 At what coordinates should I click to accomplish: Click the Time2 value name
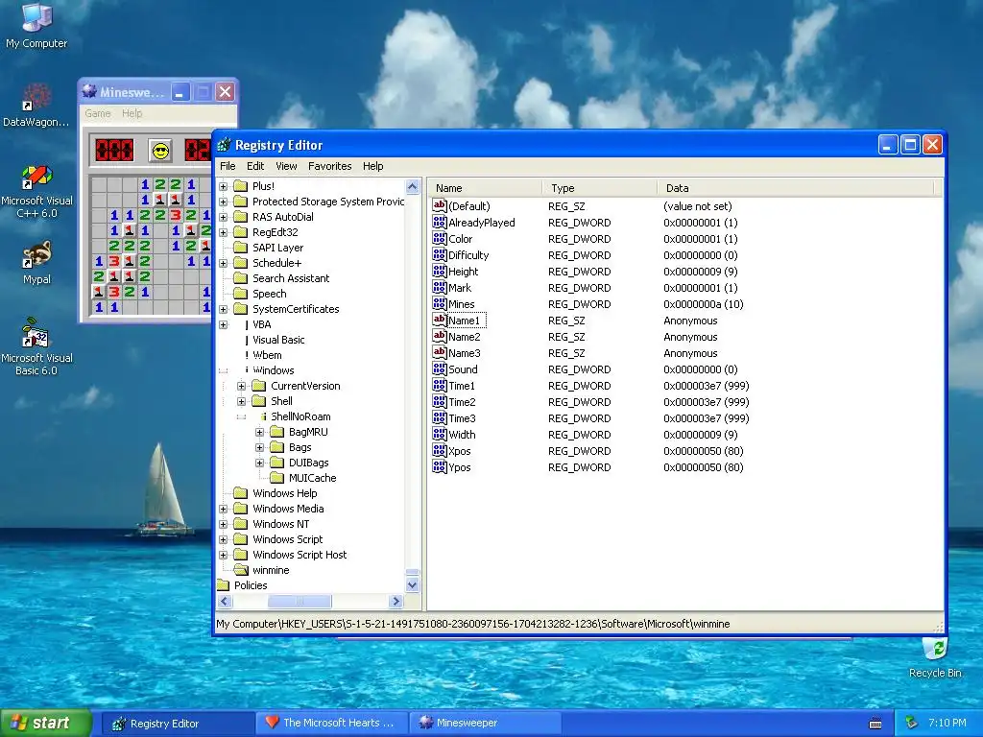point(462,402)
